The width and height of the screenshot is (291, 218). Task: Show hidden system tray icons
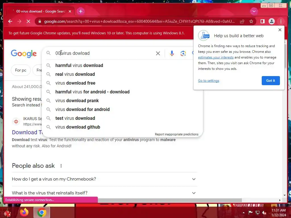(x=244, y=213)
